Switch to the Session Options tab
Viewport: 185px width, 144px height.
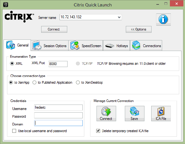click(50, 46)
